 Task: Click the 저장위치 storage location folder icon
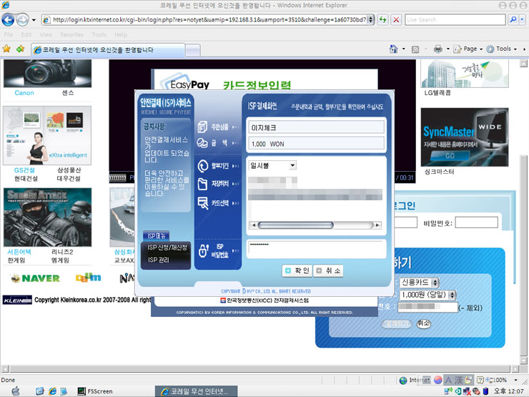pos(202,184)
